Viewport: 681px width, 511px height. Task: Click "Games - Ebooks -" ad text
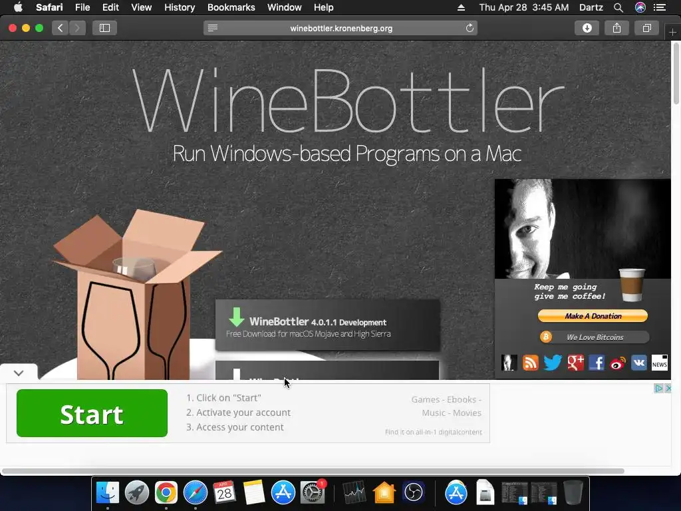(x=446, y=399)
